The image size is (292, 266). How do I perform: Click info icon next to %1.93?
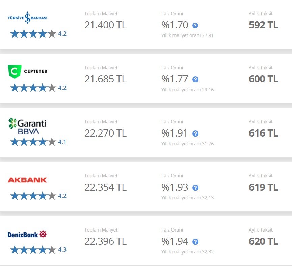click(x=195, y=188)
